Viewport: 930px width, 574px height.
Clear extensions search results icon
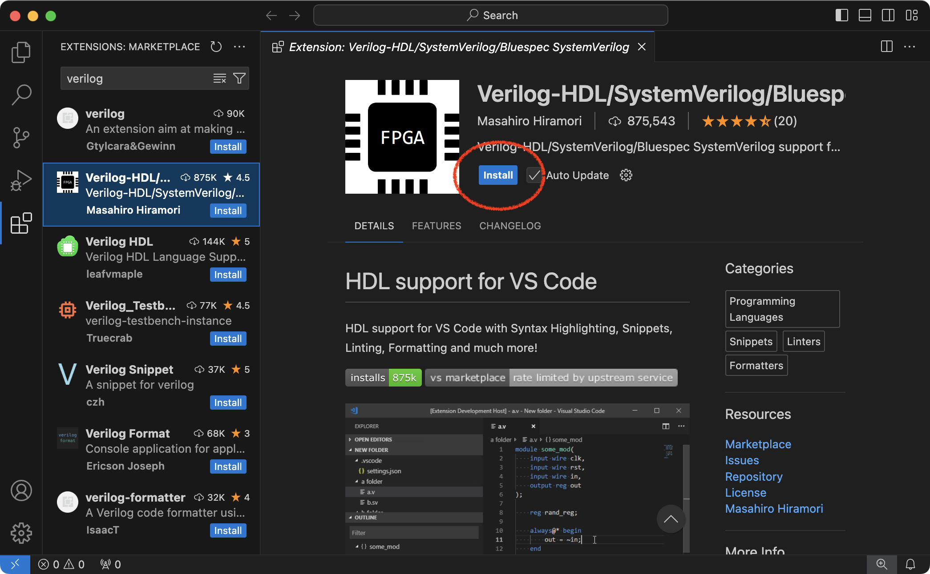pos(219,79)
